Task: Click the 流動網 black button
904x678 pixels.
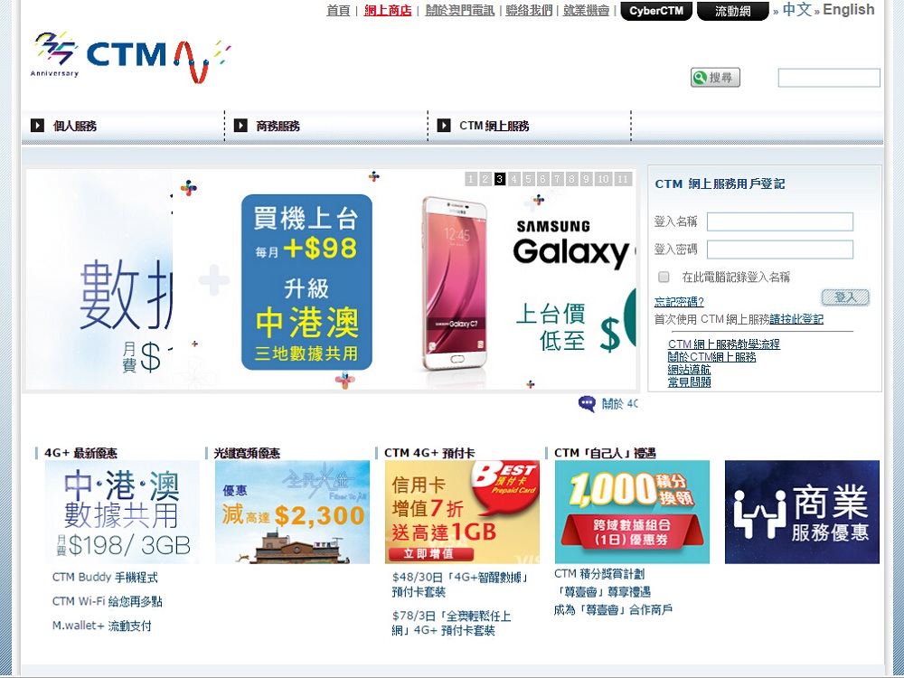Action: [733, 11]
